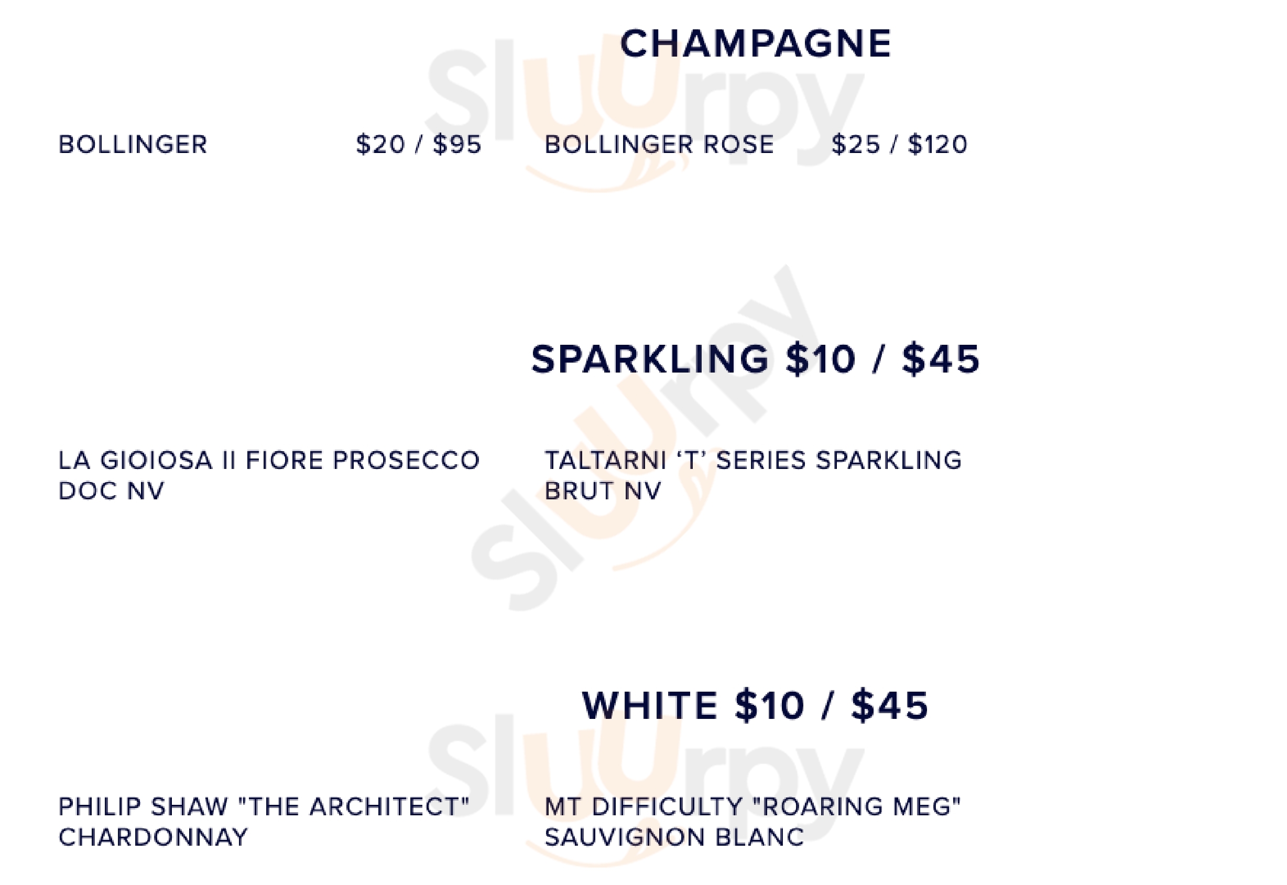Click the word CHARDONNAY
The width and height of the screenshot is (1287, 885).
point(153,838)
